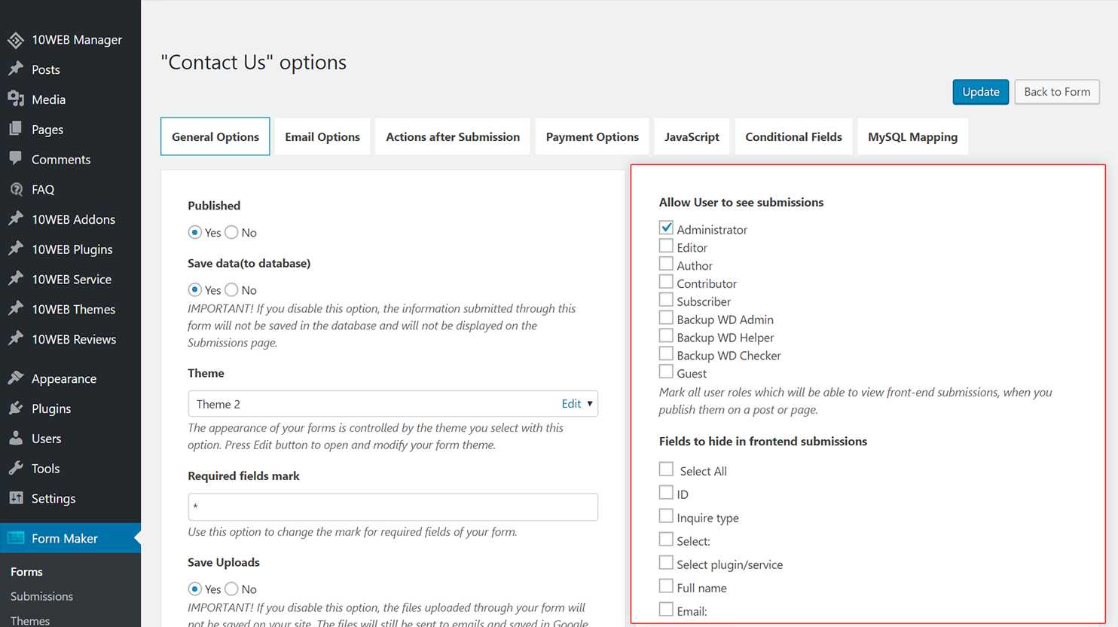Image resolution: width=1118 pixels, height=627 pixels.
Task: Check the Inquire type field checkbox
Action: (x=666, y=516)
